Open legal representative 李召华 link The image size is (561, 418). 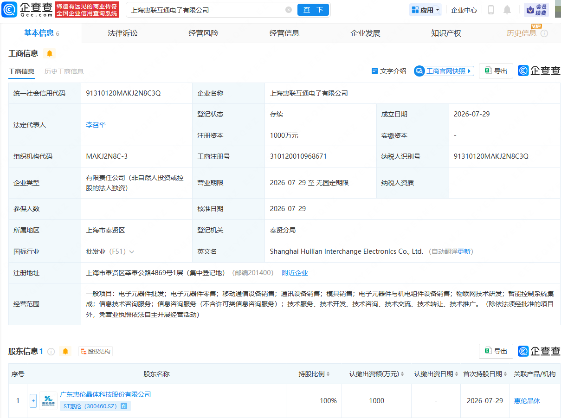[x=96, y=125]
